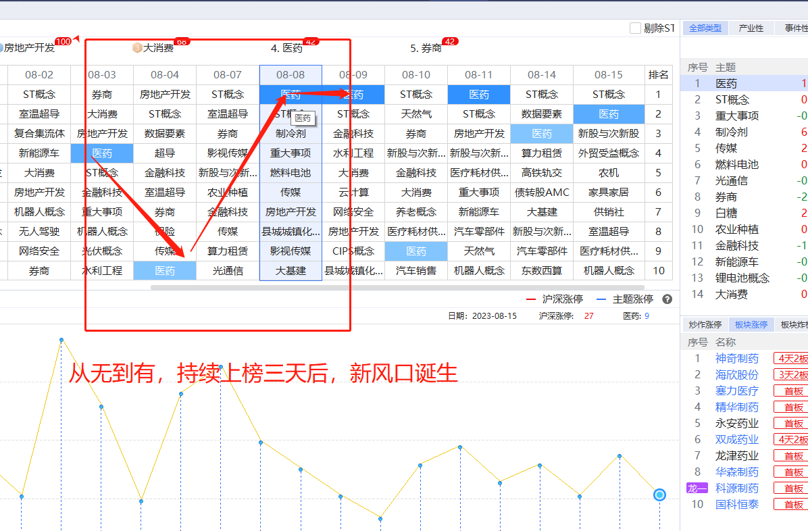Viewport: 808px width, 531px height.
Task: Click the highlighted last chart data point
Action: [x=659, y=495]
